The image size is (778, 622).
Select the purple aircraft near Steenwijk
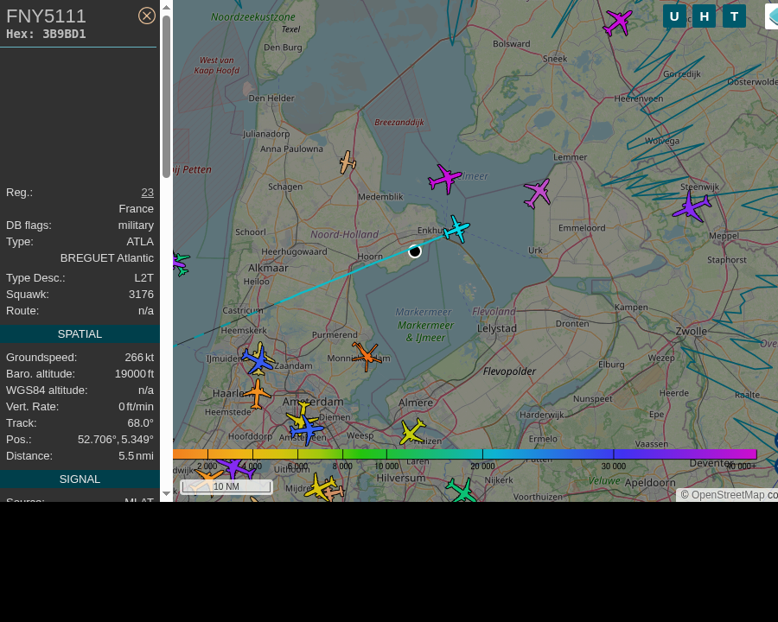pos(692,207)
